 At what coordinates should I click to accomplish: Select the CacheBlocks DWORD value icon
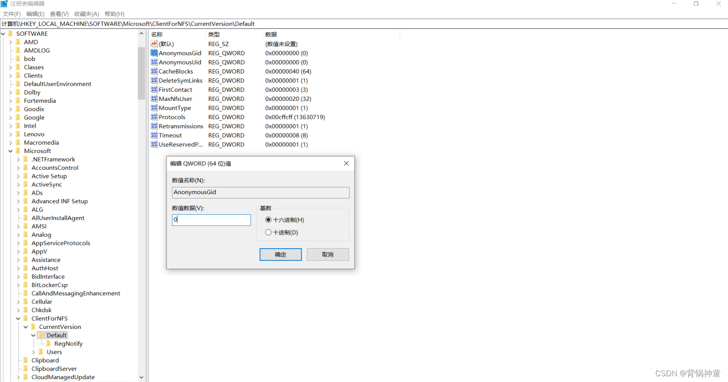154,71
